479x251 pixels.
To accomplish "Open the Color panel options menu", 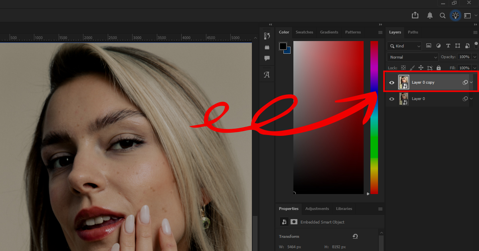I will [380, 32].
